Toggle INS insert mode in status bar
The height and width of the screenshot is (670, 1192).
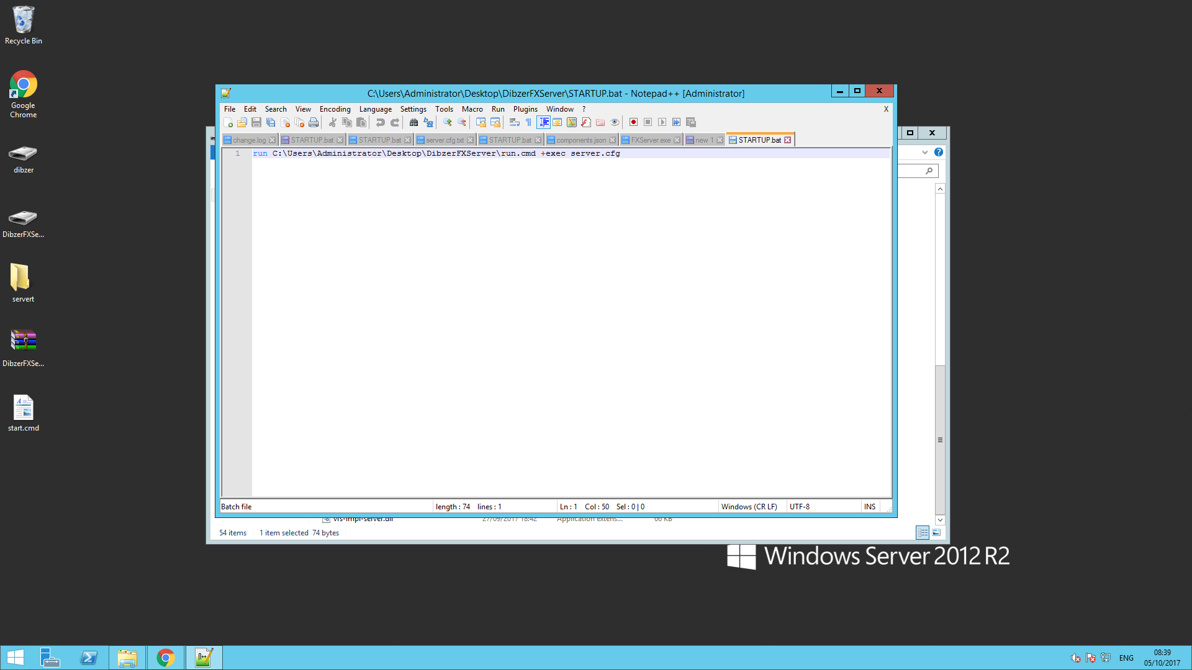pos(870,507)
